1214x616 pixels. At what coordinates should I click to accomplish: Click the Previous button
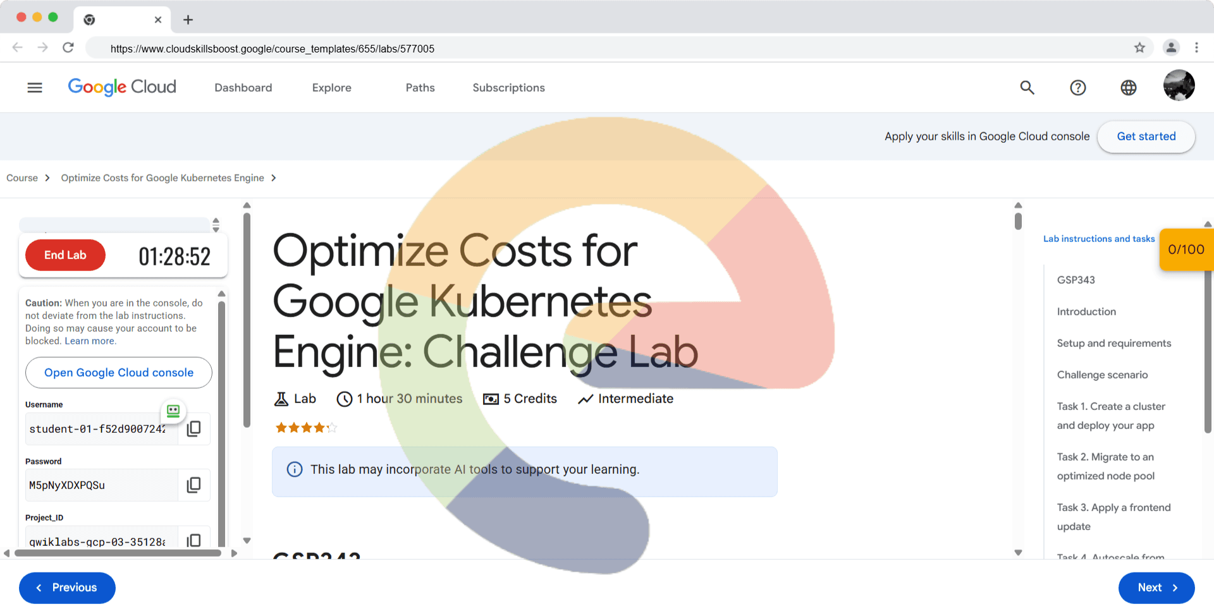pyautogui.click(x=67, y=588)
